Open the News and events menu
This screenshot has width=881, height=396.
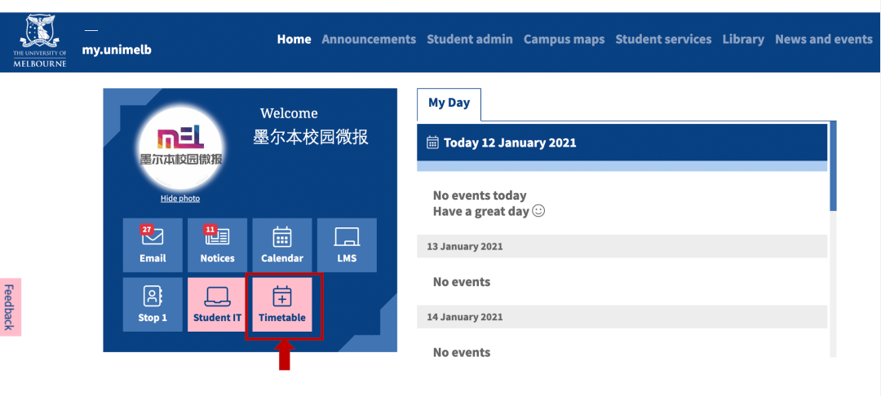[x=824, y=39]
